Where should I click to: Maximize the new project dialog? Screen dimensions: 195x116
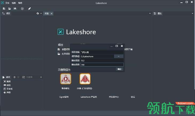coord(117,46)
